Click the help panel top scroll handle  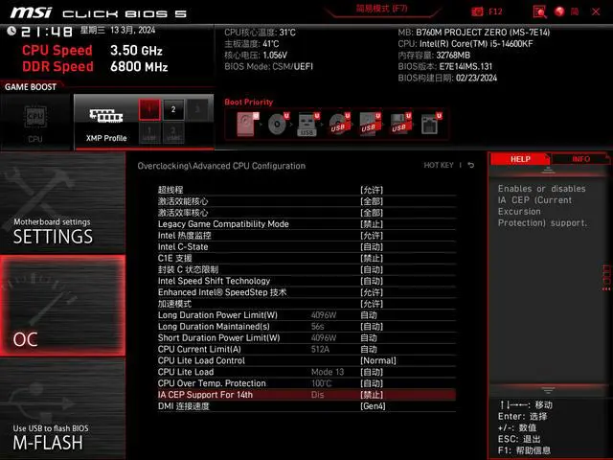pos(548,171)
